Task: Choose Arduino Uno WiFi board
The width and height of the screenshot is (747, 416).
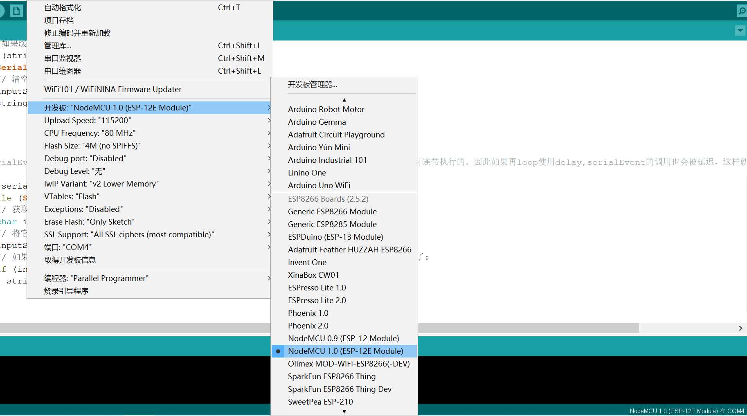Action: [x=344, y=185]
